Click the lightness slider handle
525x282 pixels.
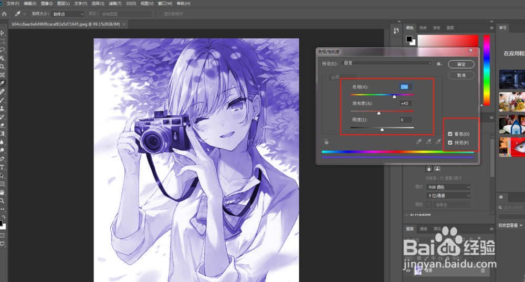click(382, 129)
